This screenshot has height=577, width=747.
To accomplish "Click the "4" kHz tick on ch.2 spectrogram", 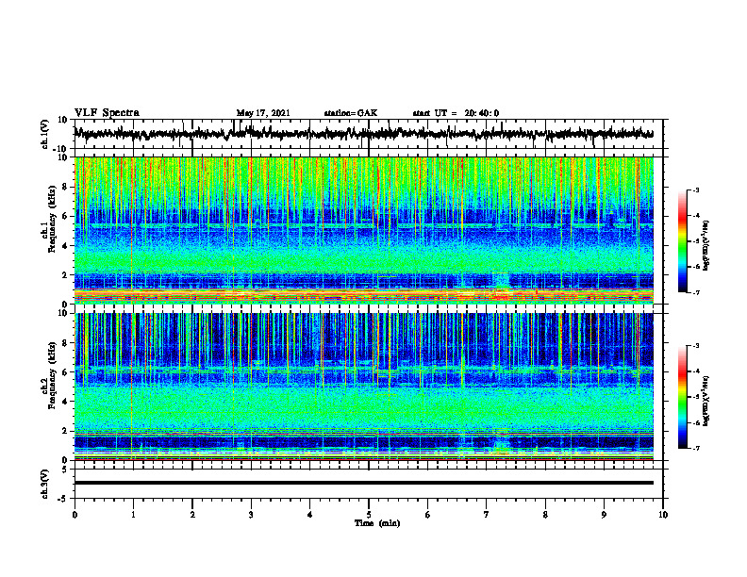I will tap(65, 402).
